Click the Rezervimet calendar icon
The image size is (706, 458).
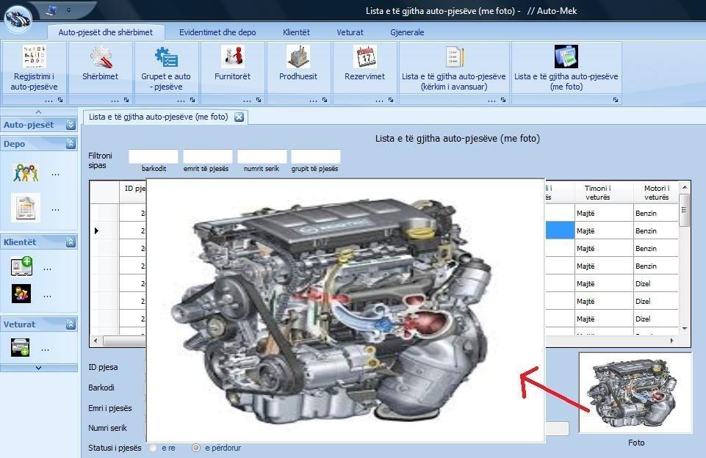(364, 57)
